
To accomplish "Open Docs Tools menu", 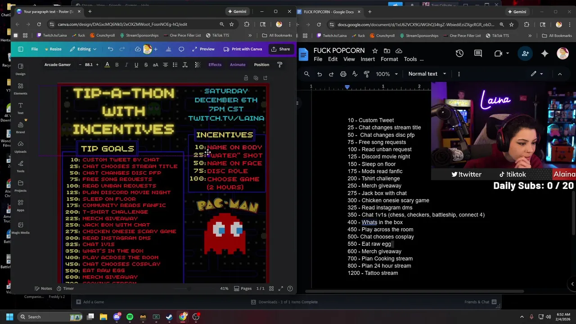I will (x=410, y=59).
